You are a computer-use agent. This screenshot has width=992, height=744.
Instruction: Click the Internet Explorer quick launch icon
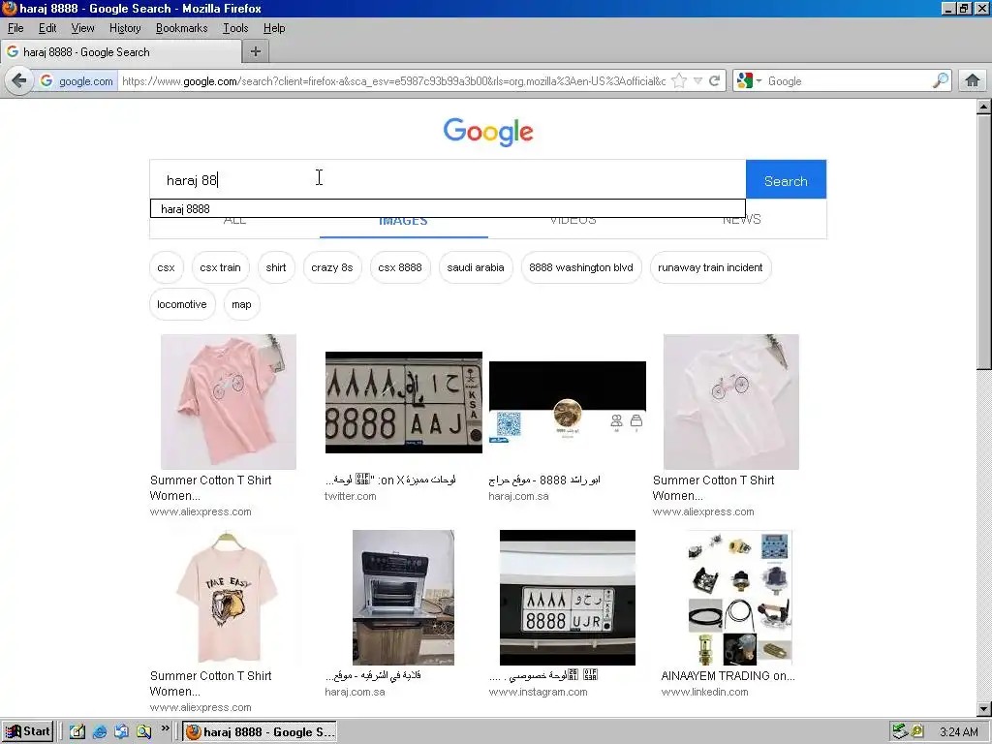100,732
